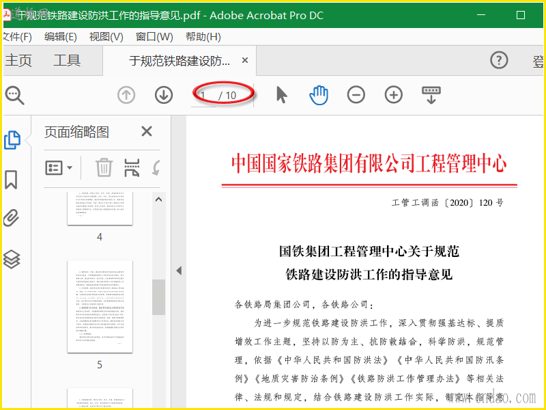Minimize the Acrobat window
Image resolution: width=546 pixels, height=410 pixels.
pyautogui.click(x=481, y=15)
